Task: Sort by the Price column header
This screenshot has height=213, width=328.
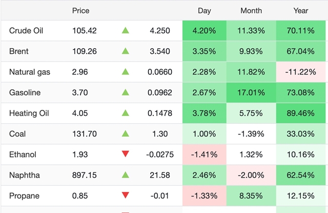Action: click(x=81, y=11)
